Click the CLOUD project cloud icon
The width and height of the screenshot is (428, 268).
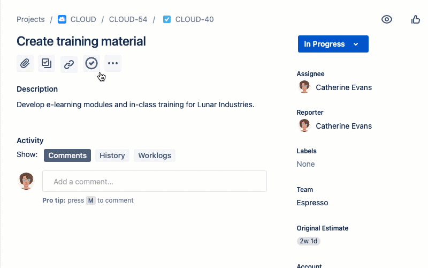click(x=62, y=19)
